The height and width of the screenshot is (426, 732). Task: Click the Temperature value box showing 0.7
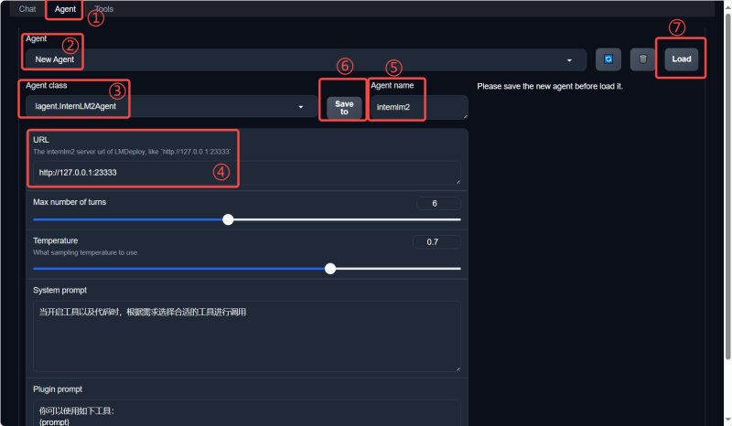tap(436, 241)
